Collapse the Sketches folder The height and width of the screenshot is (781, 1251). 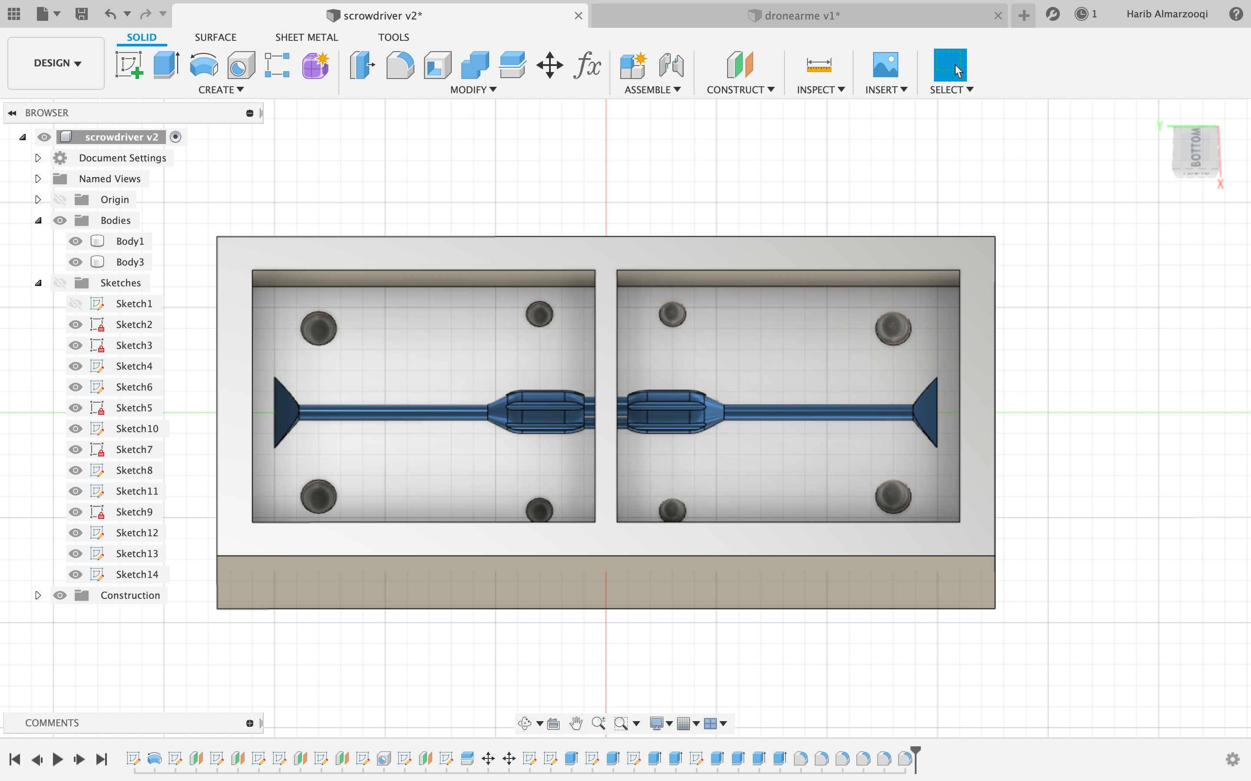pyautogui.click(x=38, y=283)
